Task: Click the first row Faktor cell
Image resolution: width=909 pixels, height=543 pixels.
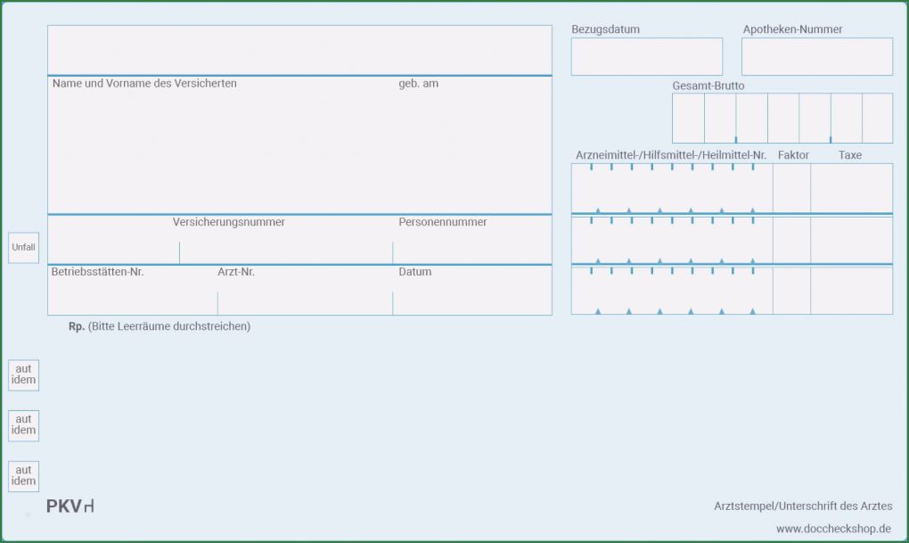Action: [791, 188]
